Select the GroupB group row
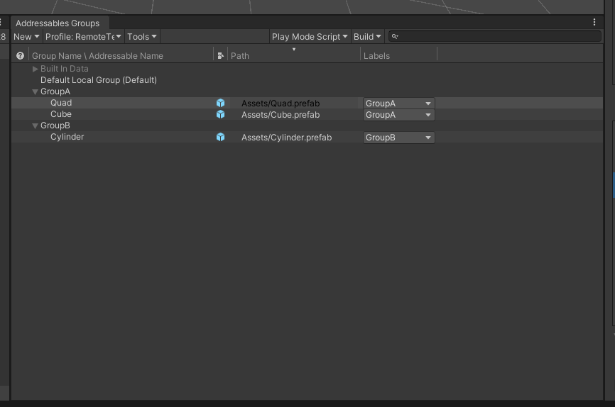Viewport: 615px width, 407px height. pyautogui.click(x=307, y=126)
